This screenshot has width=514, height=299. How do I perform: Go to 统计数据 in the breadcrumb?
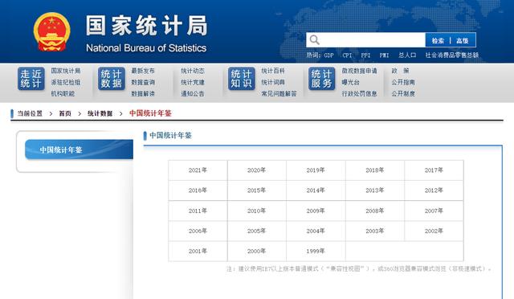(x=100, y=113)
